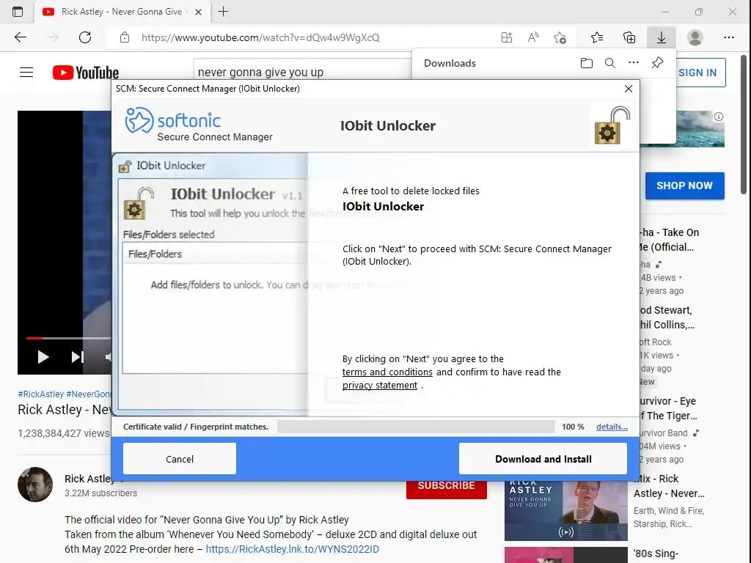Click the site lock icon in address bar
The height and width of the screenshot is (563, 751).
125,37
